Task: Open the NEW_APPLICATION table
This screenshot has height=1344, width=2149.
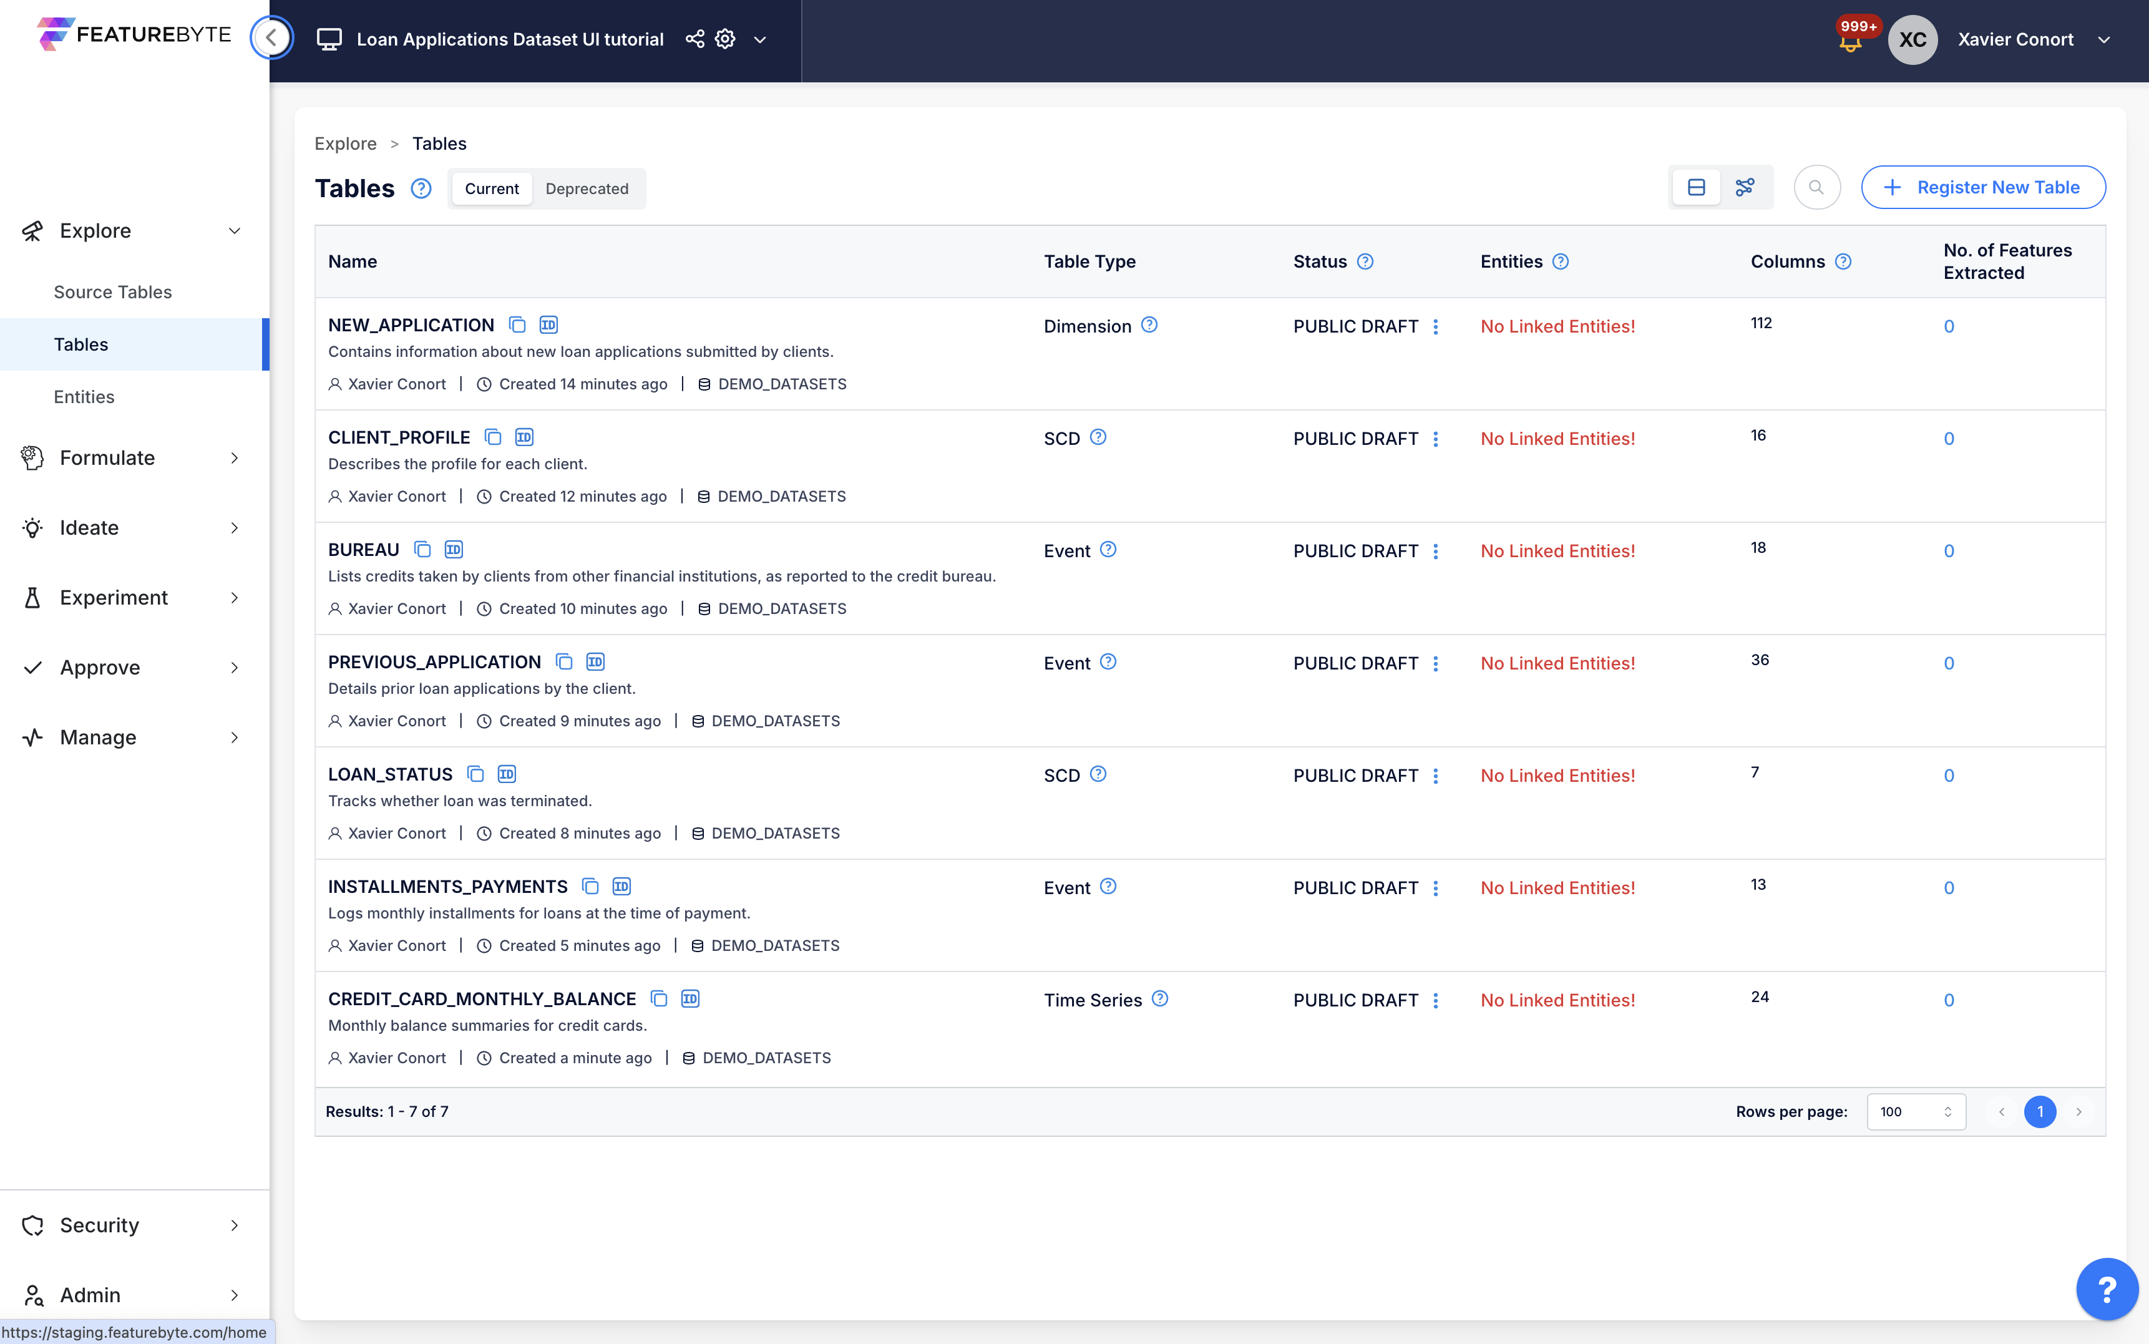Action: [x=411, y=325]
